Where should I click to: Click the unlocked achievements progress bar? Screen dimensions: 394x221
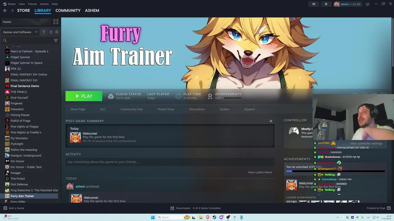pos(336,171)
